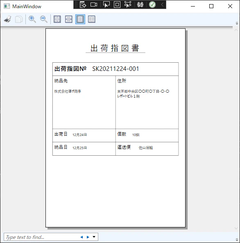Click the Copy icon in the toolbar
The height and width of the screenshot is (243, 240).
[x=19, y=19]
